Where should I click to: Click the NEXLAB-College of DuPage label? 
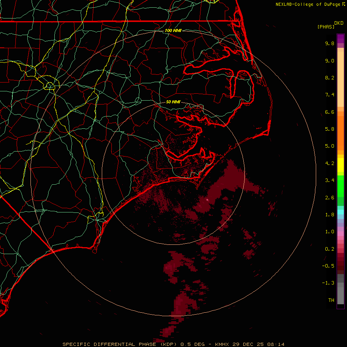pos(308,4)
